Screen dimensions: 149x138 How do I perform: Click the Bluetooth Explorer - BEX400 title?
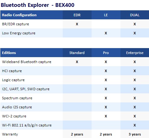(x=38, y=5)
